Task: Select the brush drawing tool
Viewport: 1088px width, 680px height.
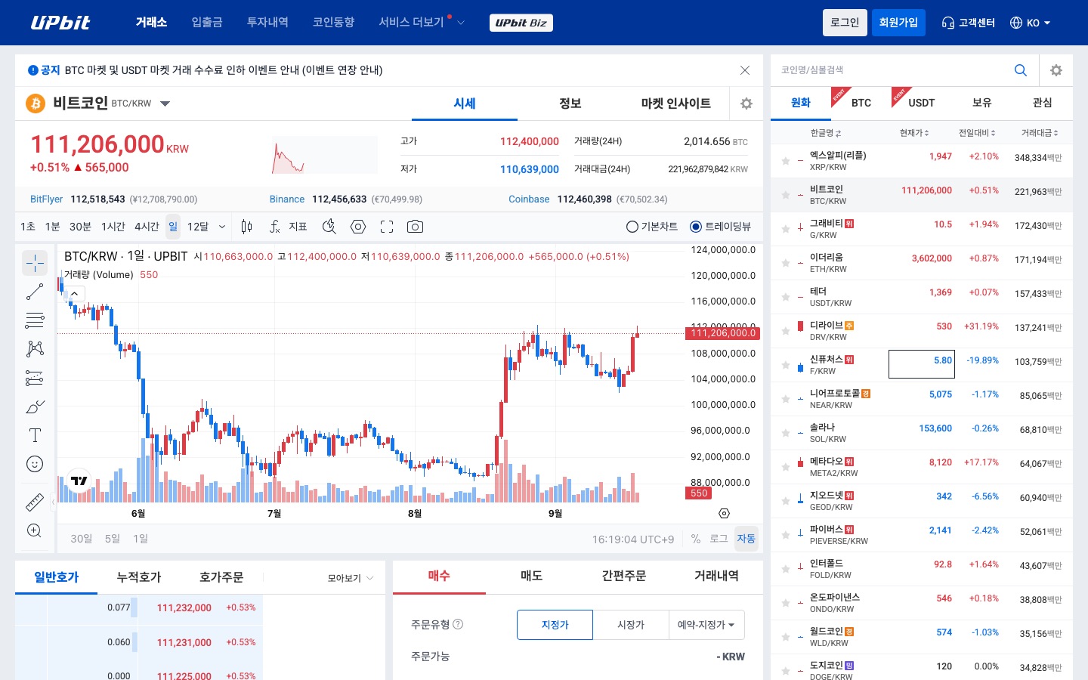Action: click(x=35, y=406)
